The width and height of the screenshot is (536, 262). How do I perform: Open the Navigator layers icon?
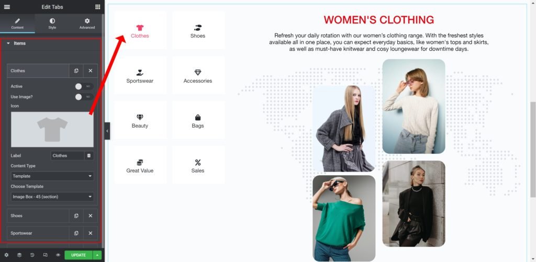pos(19,255)
